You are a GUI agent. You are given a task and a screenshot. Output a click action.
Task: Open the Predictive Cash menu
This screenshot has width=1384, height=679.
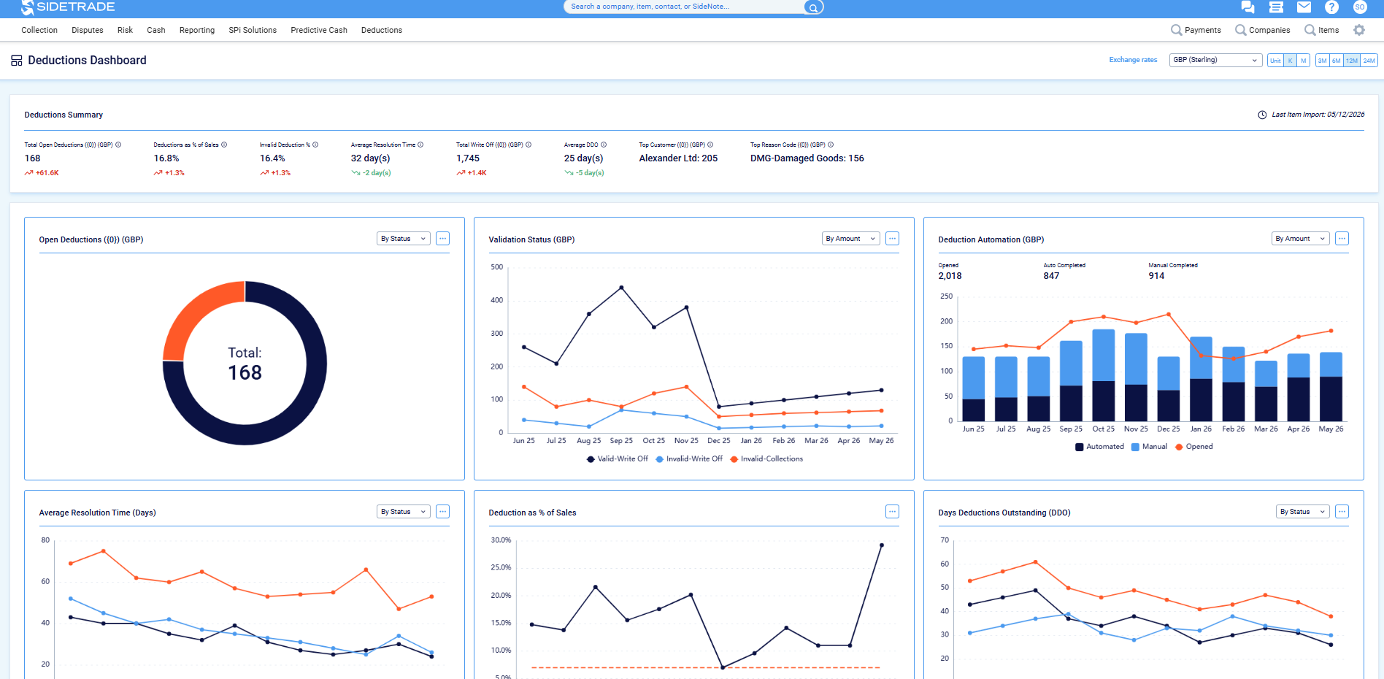[319, 30]
